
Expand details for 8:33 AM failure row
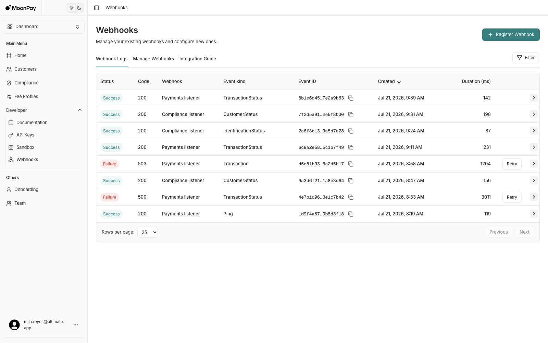(x=534, y=197)
